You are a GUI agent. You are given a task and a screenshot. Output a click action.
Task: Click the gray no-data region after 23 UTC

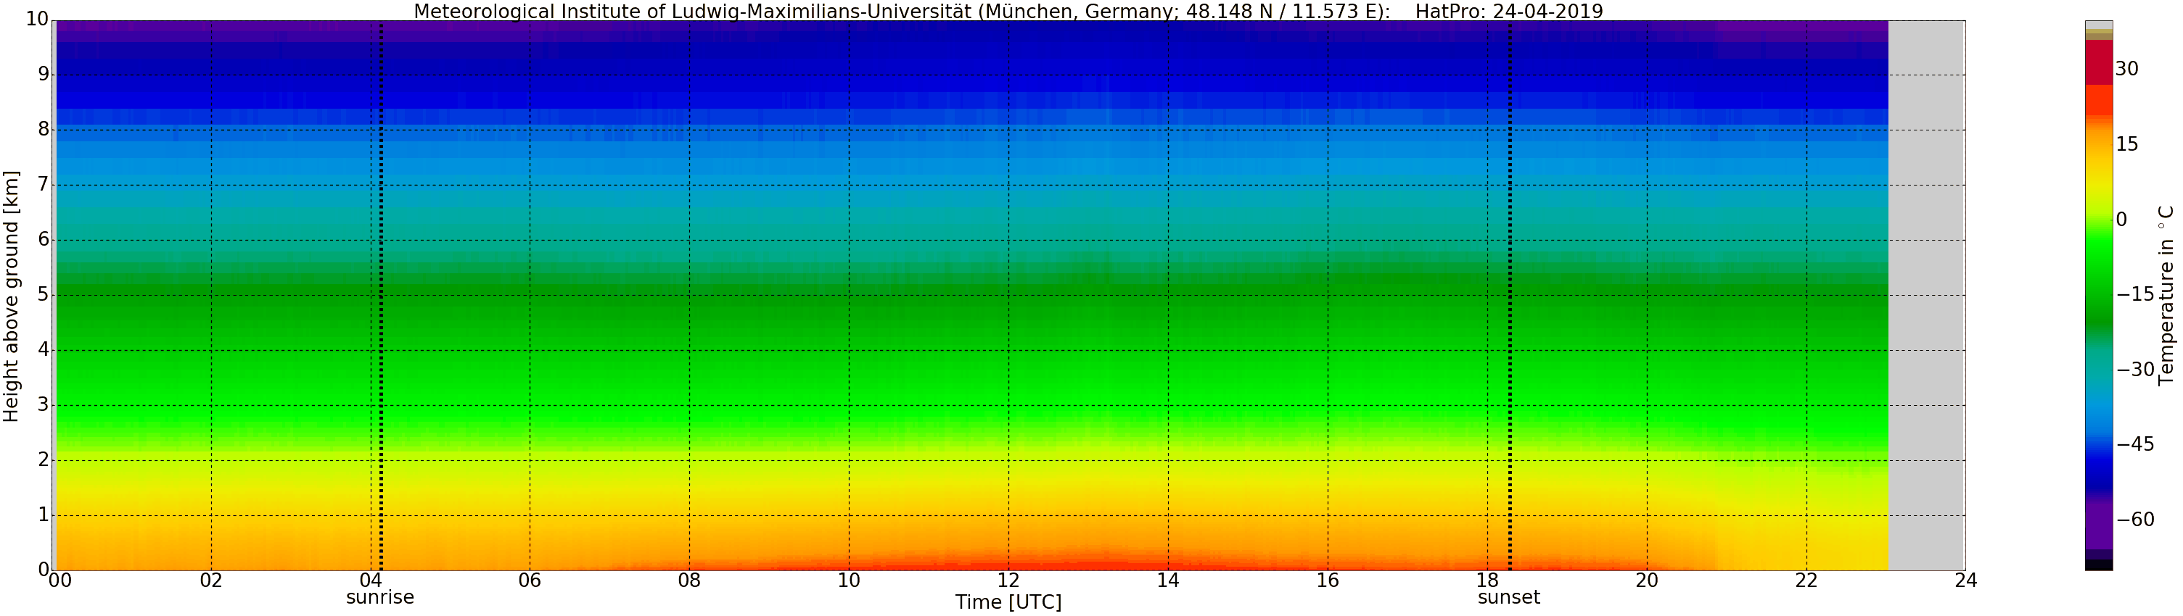pos(1925,296)
